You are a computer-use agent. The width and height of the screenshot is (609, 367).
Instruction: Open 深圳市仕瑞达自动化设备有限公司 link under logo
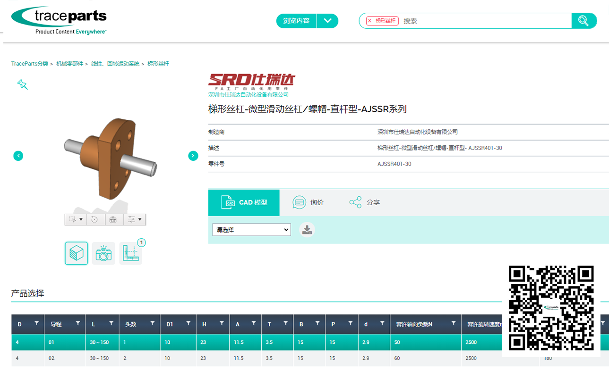[249, 95]
